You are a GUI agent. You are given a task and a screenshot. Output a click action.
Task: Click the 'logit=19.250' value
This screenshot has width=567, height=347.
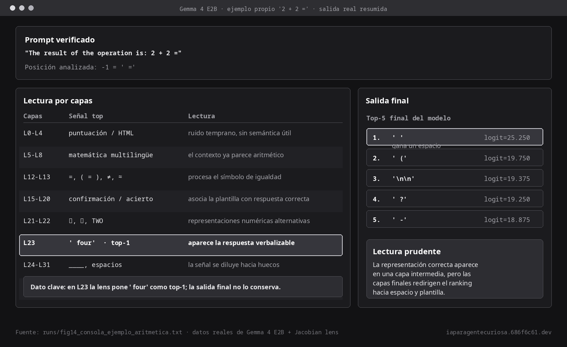(507, 199)
